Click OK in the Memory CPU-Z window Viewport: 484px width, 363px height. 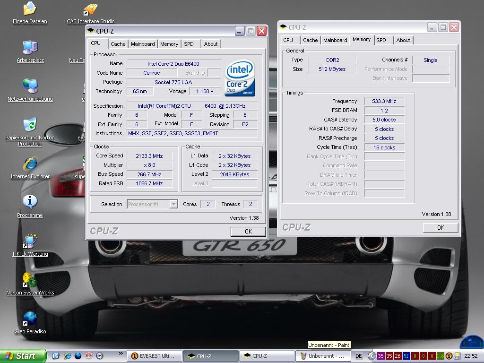click(x=441, y=227)
